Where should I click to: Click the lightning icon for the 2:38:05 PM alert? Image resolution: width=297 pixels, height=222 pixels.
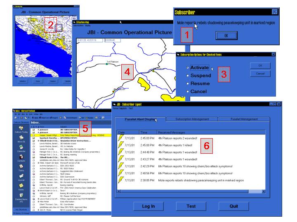pyautogui.click(x=121, y=180)
